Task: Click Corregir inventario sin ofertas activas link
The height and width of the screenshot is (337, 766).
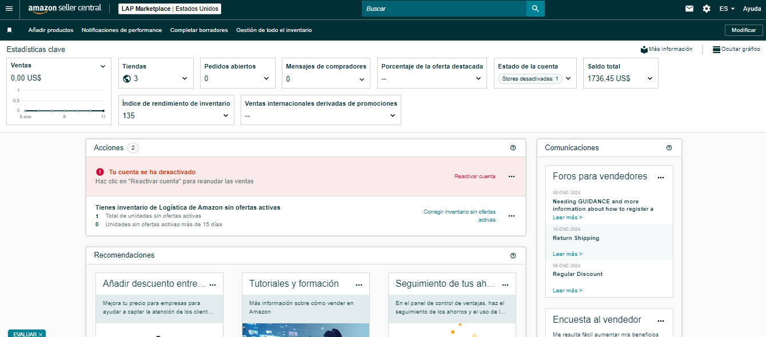Action: pyautogui.click(x=460, y=216)
